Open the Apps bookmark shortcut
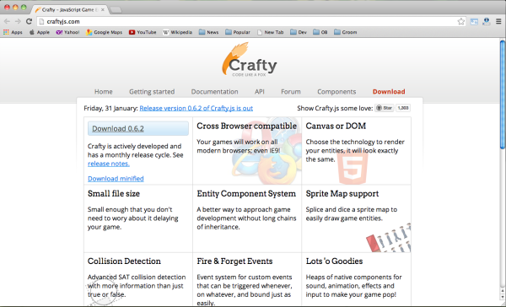506x307 pixels. (13, 32)
